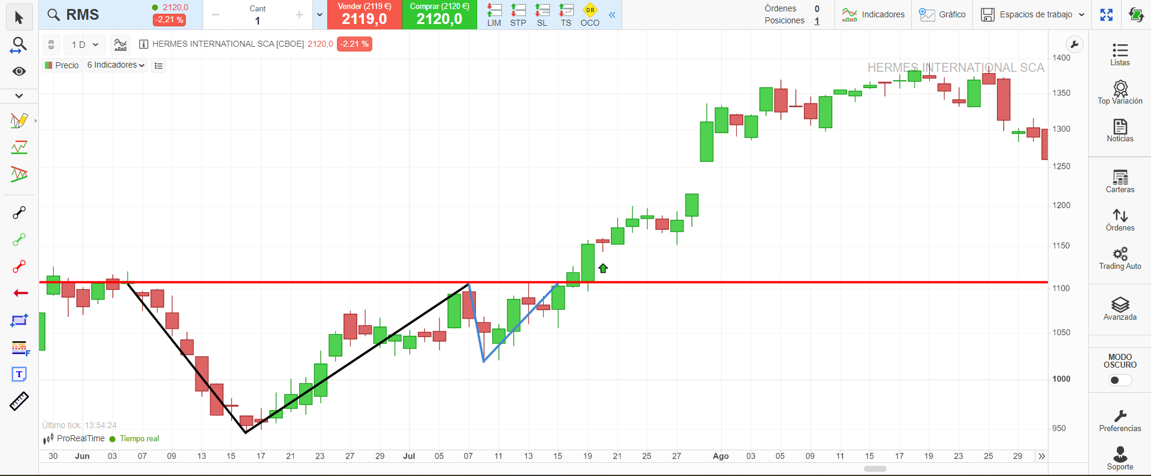Select the pencil drawing tool
The image size is (1151, 476).
click(19, 120)
